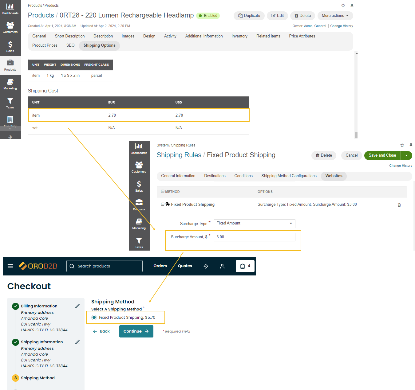Open Quotes in storefront header
Image resolution: width=415 pixels, height=390 pixels.
pos(185,266)
